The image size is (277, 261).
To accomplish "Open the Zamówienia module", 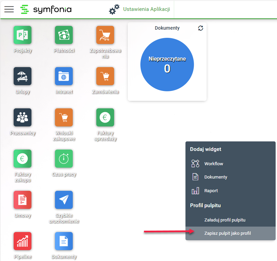I will tap(105, 76).
